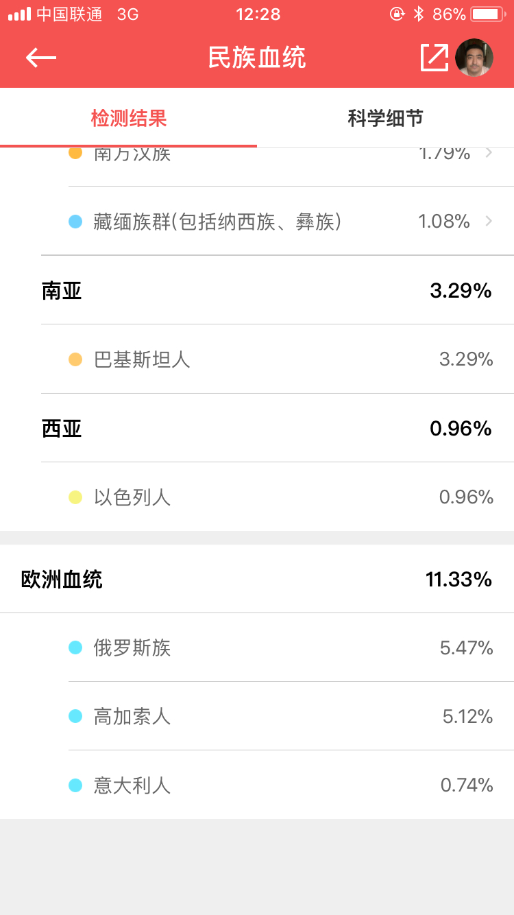Tap the 南亚 section header

coord(62,291)
